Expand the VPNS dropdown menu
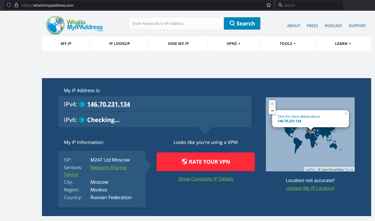This screenshot has height=221, width=375. tap(233, 44)
